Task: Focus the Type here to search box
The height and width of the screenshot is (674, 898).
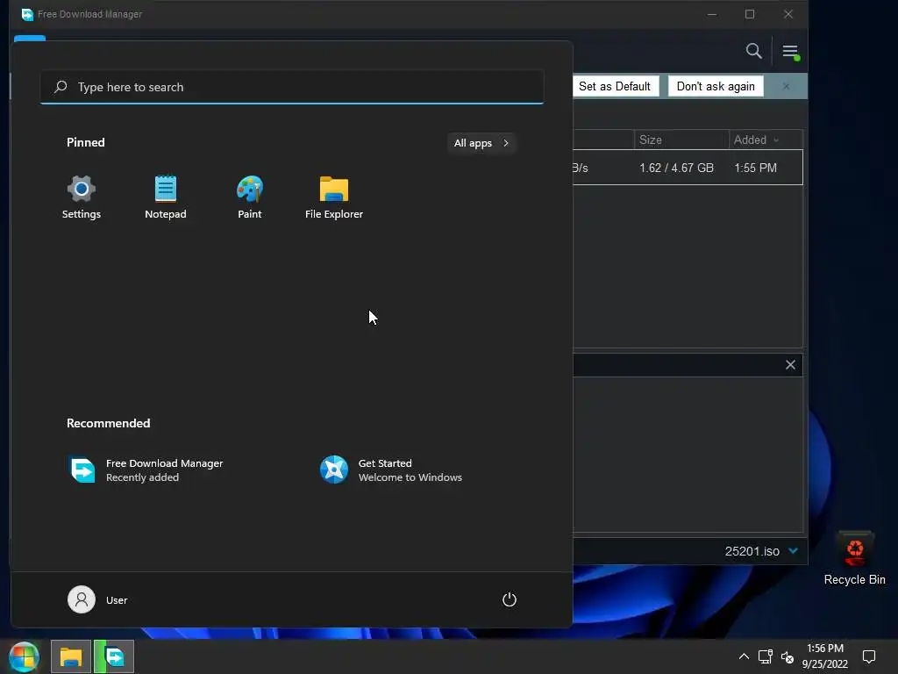Action: [x=291, y=87]
